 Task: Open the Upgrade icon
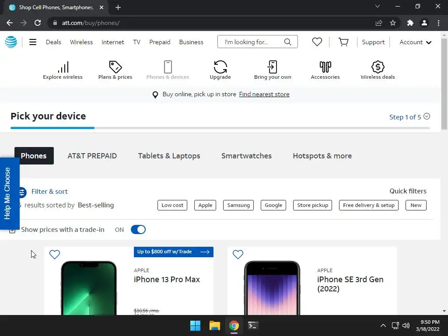click(220, 67)
